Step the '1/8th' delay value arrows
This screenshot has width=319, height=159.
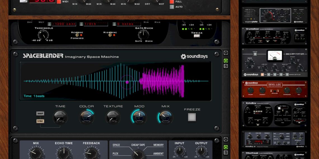[x=82, y=24]
